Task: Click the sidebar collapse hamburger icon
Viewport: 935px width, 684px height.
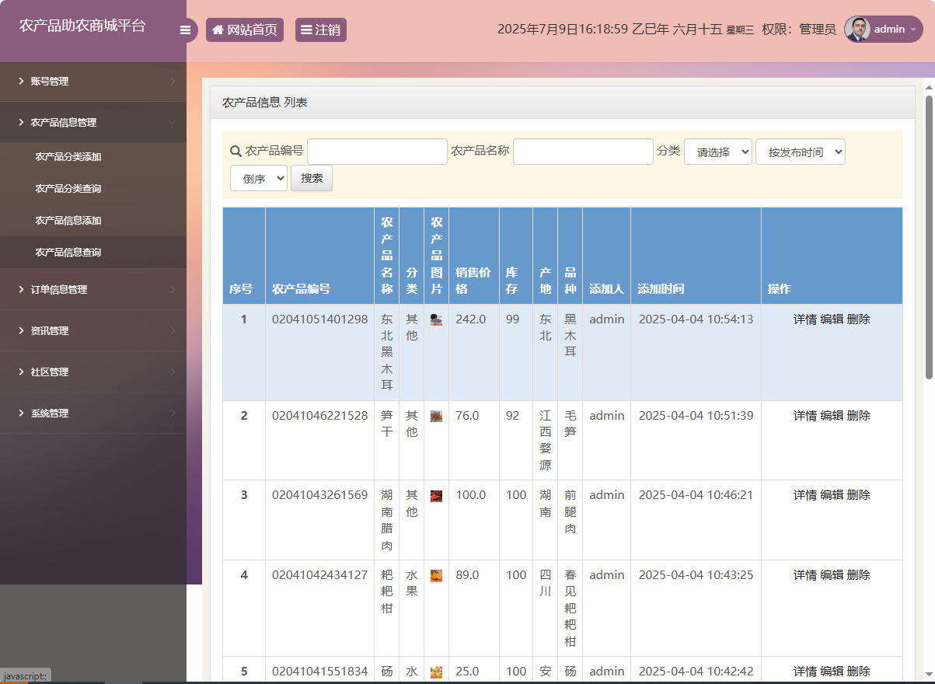Action: (x=185, y=30)
